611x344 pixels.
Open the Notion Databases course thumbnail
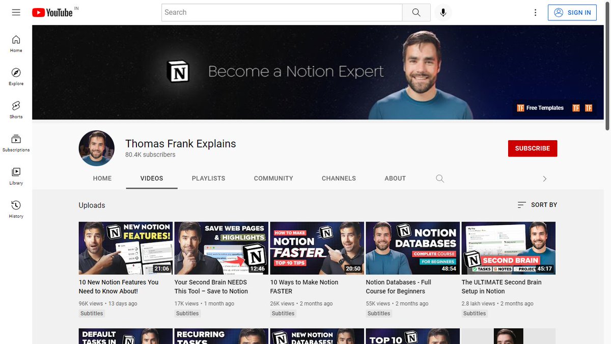(x=413, y=248)
